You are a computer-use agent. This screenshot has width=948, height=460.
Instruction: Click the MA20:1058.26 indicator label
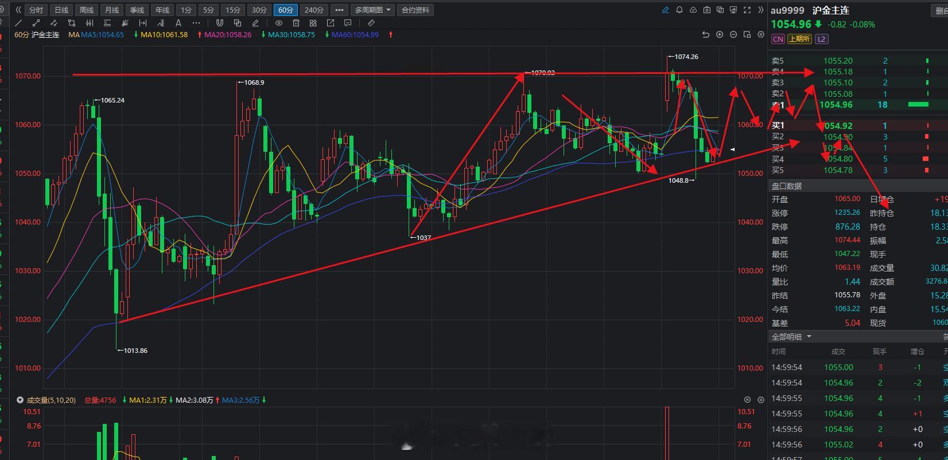228,34
